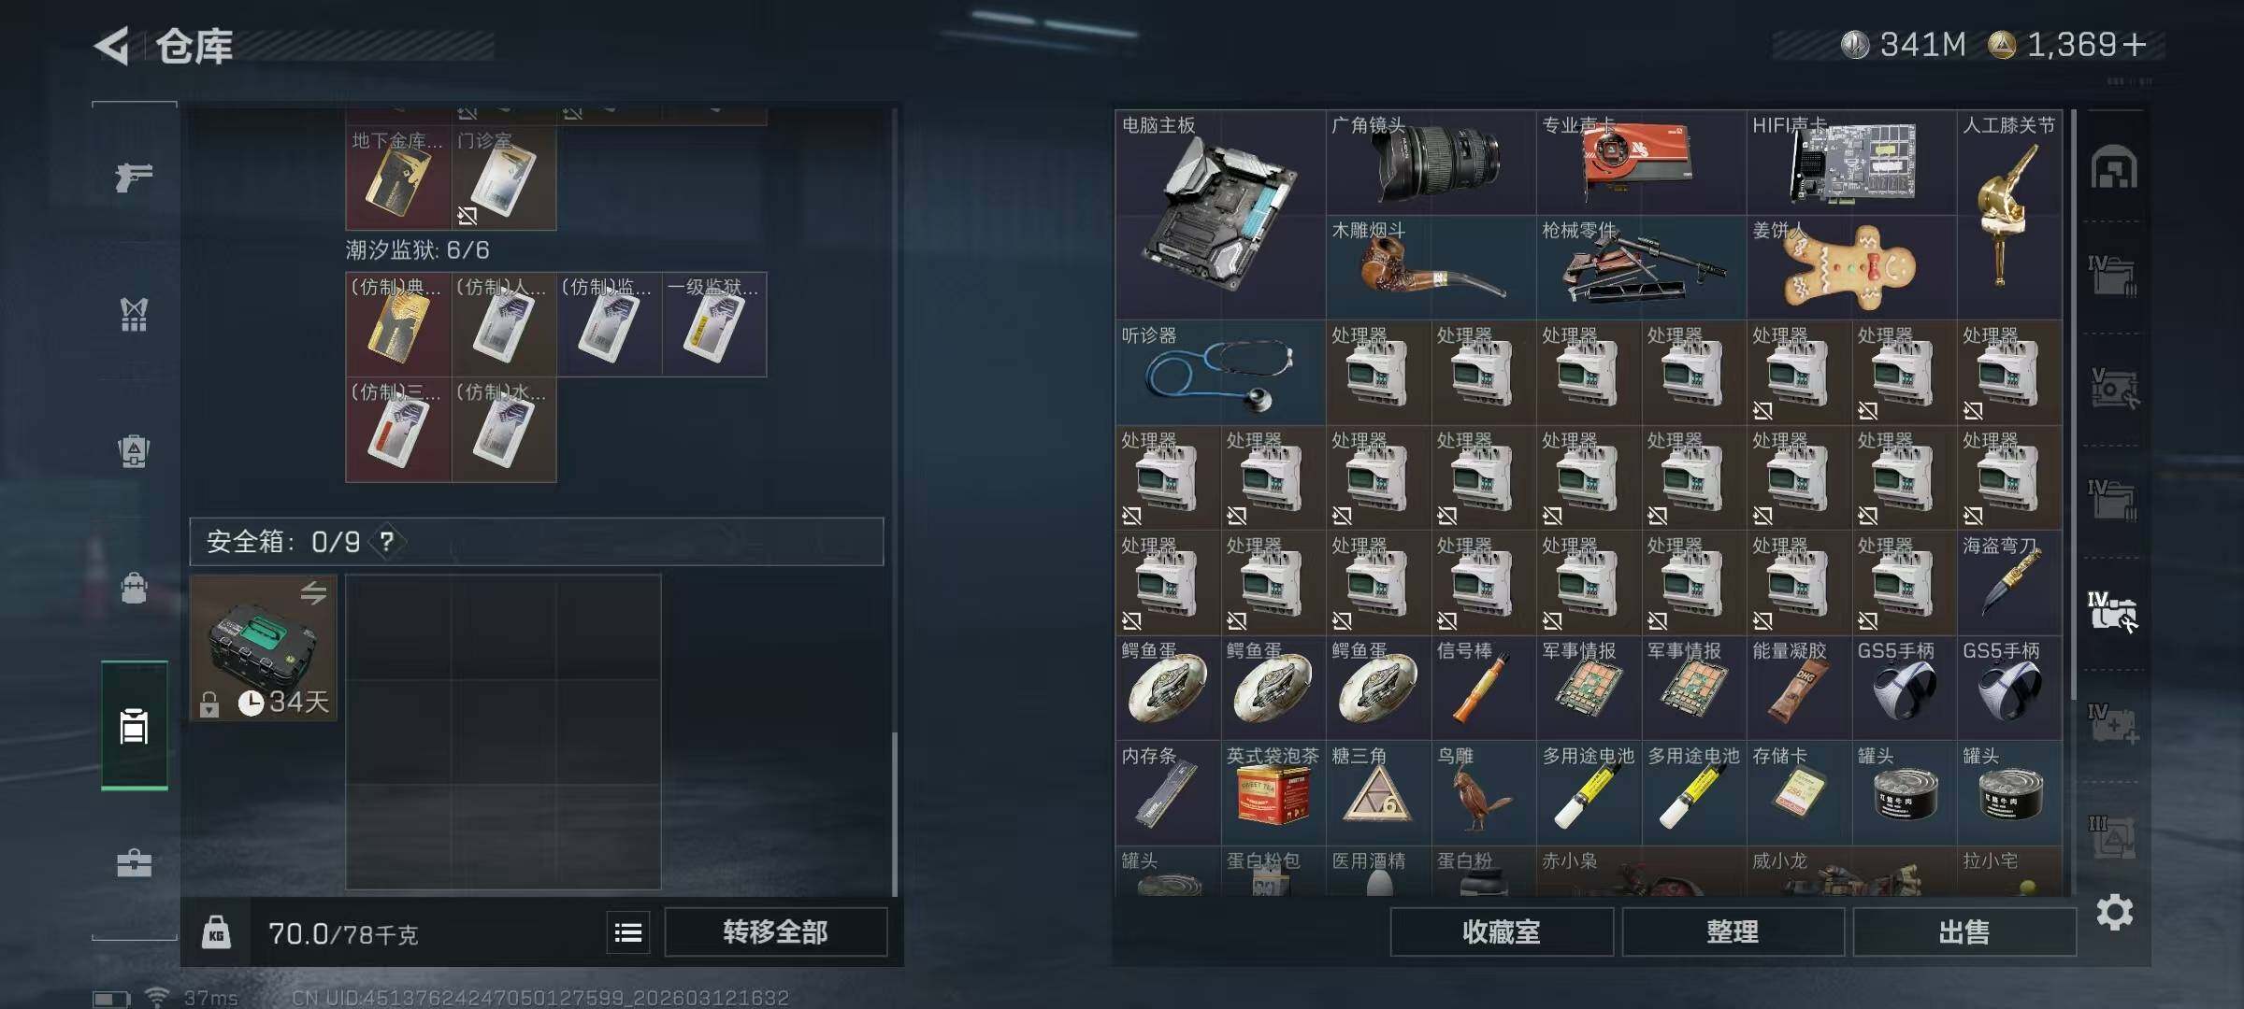
Task: Select the 电脑主板 motherboard item
Action: click(1220, 215)
